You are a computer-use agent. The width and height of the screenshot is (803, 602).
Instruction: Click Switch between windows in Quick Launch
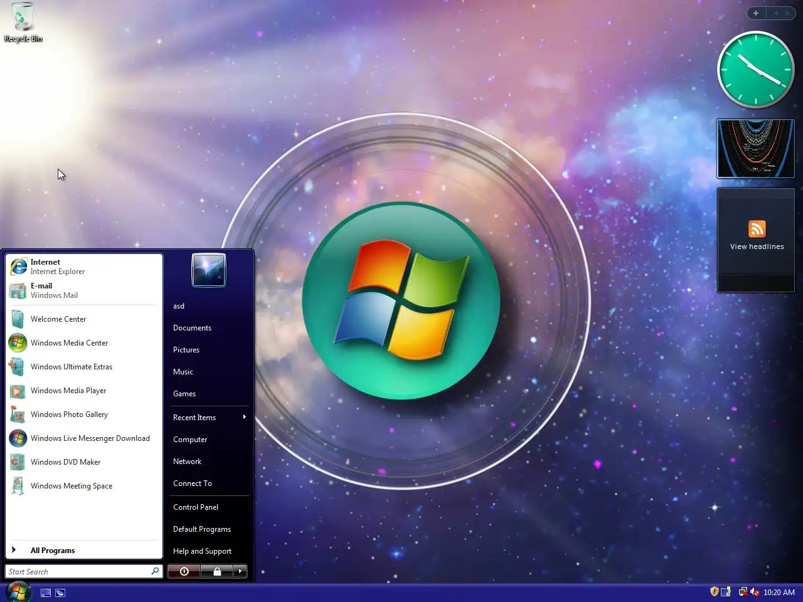click(x=60, y=593)
